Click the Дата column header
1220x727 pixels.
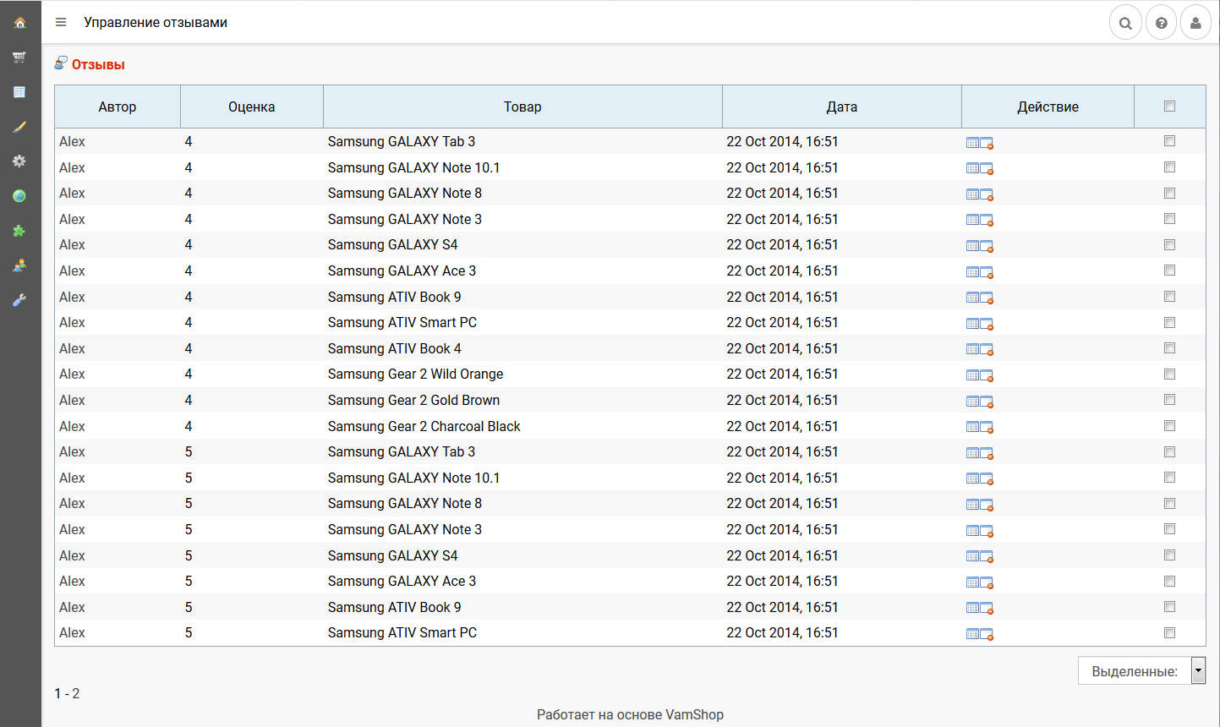click(x=841, y=107)
